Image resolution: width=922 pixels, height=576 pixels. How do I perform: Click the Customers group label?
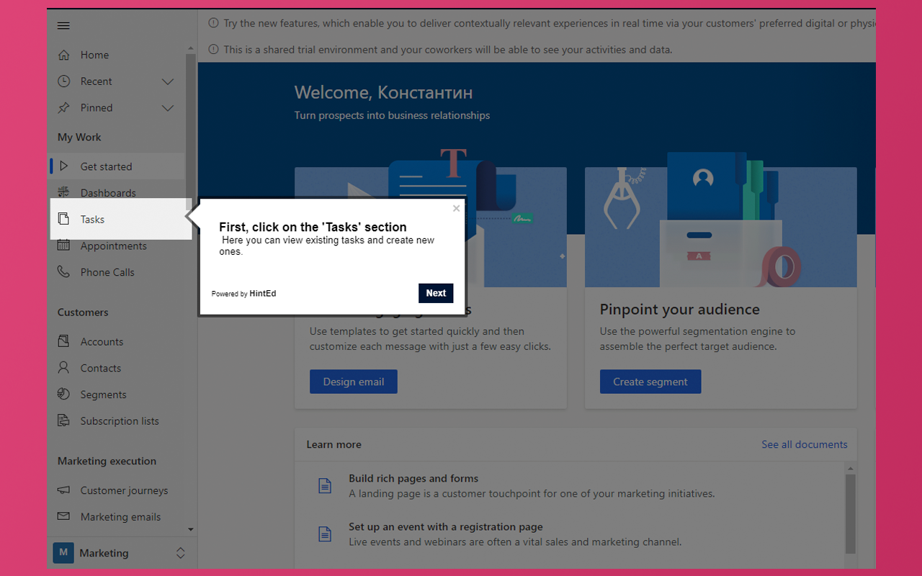83,312
